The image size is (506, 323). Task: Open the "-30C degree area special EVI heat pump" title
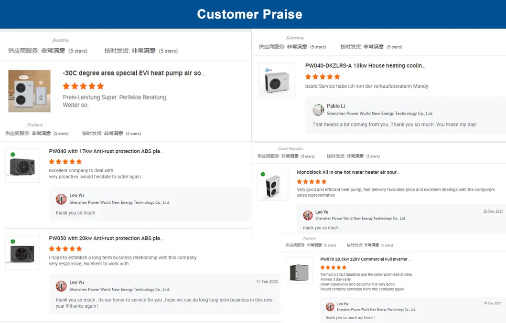(134, 73)
